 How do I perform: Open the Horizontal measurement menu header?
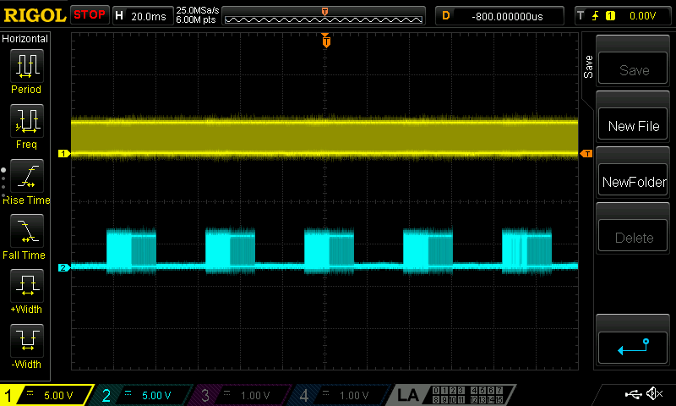(25, 39)
